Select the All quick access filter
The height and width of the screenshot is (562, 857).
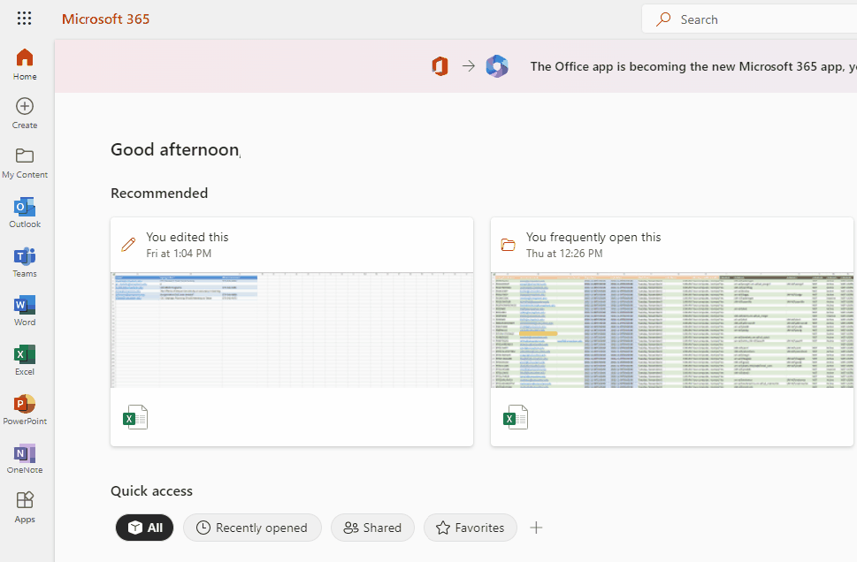144,528
